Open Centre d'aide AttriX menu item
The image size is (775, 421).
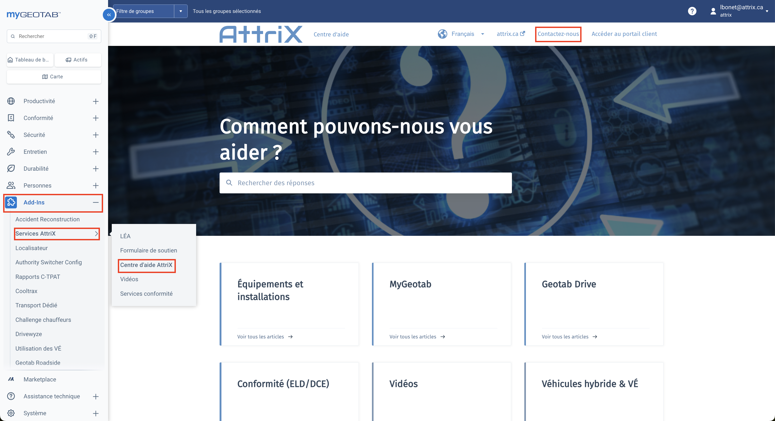(x=146, y=265)
